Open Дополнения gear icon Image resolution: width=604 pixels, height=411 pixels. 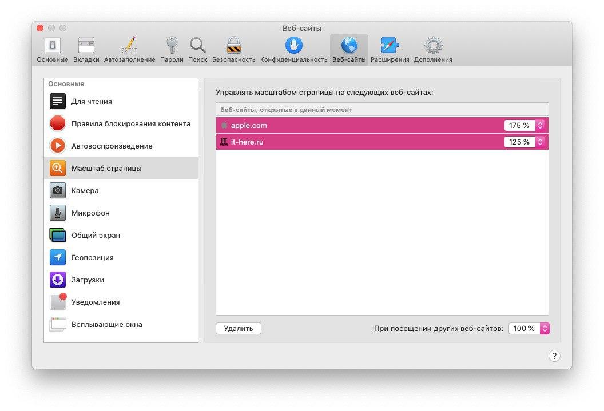[x=433, y=46]
